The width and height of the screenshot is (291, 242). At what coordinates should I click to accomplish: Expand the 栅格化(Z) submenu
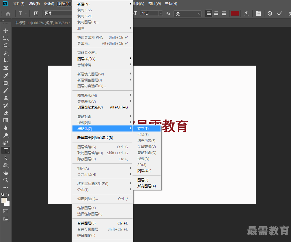(102, 129)
